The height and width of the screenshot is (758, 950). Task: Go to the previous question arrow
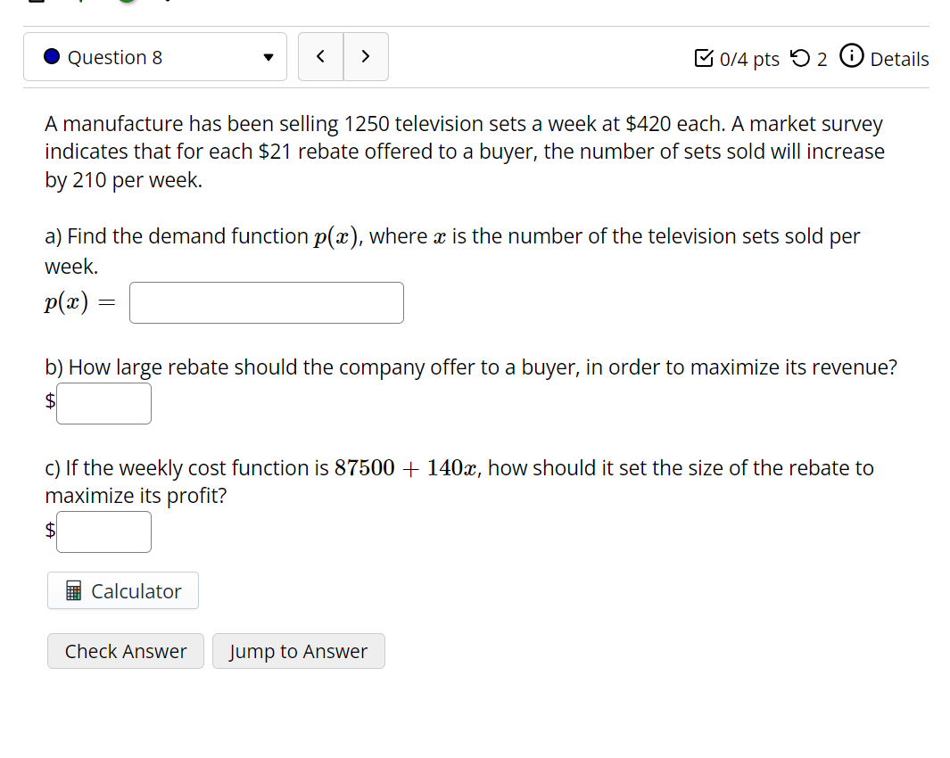click(x=320, y=57)
